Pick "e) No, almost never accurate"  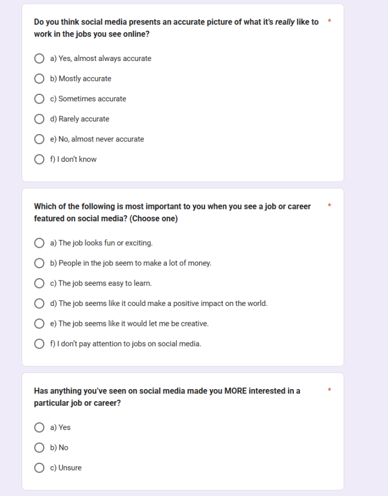[x=39, y=139]
